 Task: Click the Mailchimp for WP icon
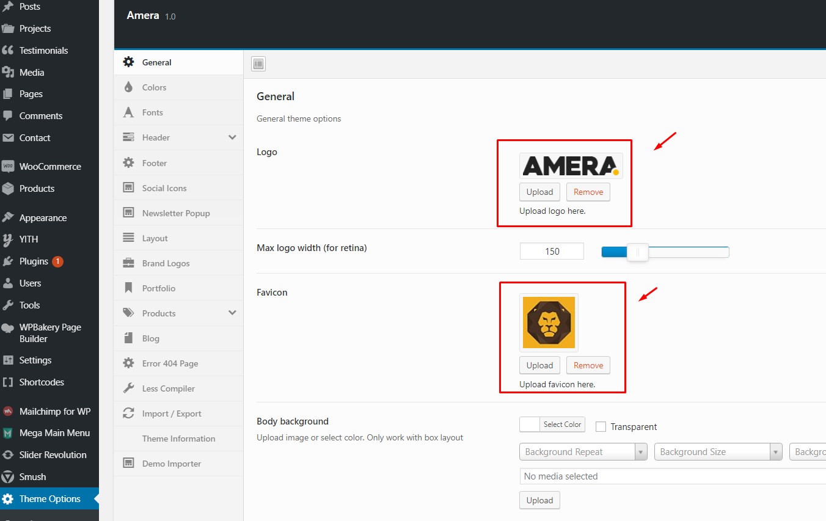pos(8,411)
